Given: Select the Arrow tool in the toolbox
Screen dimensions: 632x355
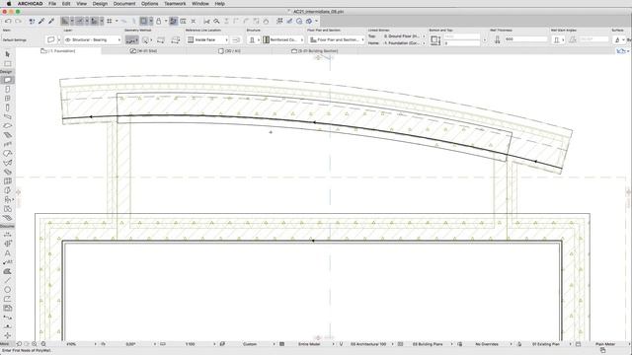Looking at the screenshot, I should [x=7, y=54].
